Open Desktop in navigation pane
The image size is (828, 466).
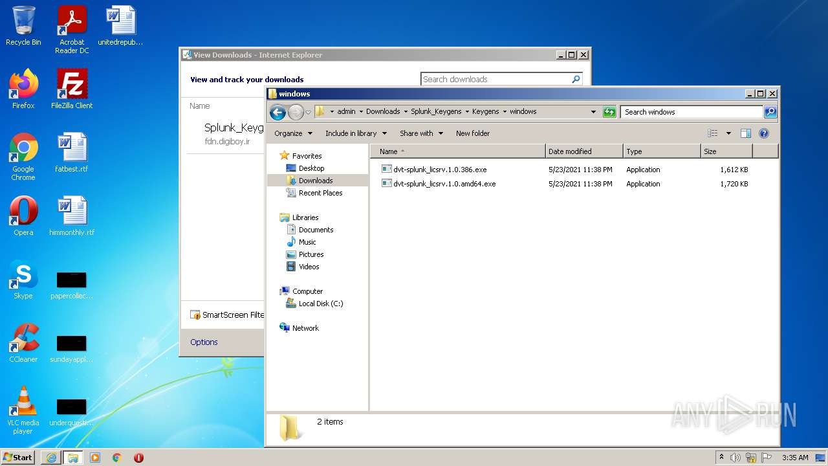coord(311,168)
